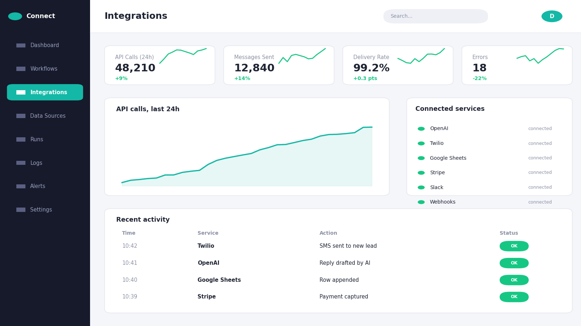Open Data Sources section
The width and height of the screenshot is (581, 326).
[x=45, y=116]
